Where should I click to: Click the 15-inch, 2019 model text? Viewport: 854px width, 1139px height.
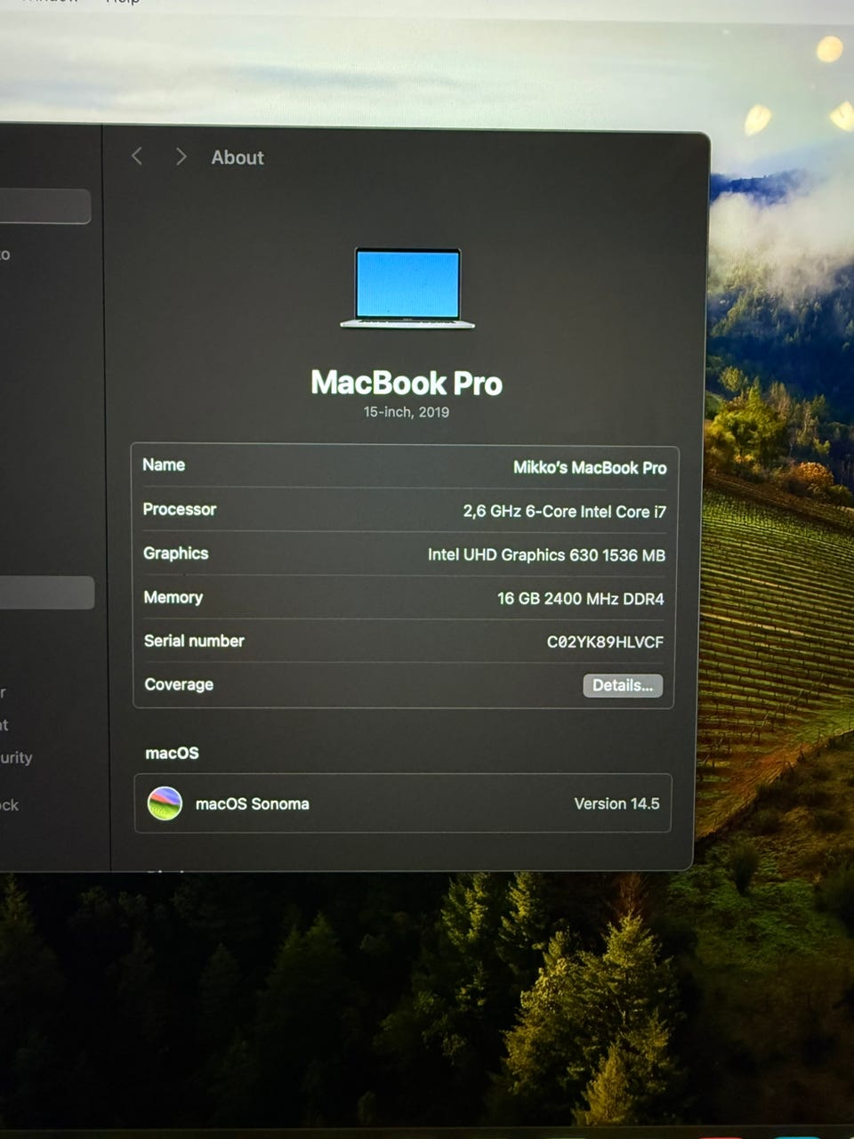coord(407,412)
